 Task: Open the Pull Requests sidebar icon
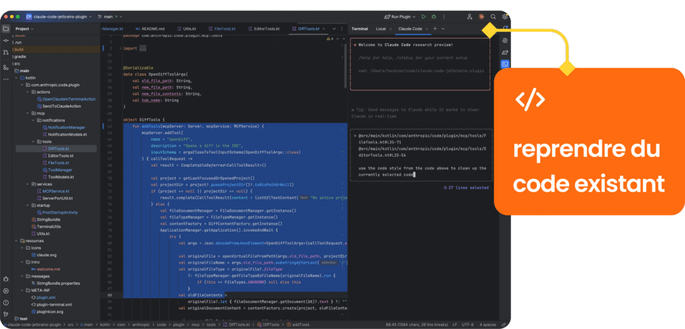tap(5, 52)
